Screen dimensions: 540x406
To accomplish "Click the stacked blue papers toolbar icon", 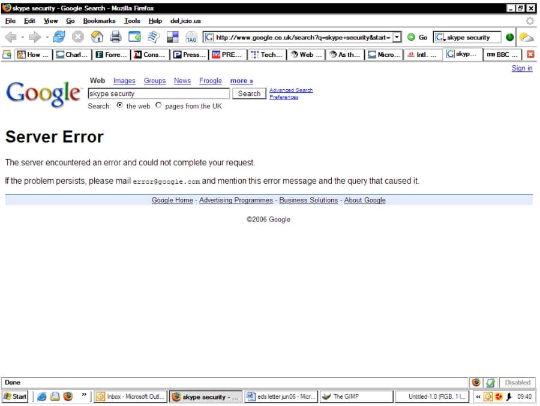I will pos(154,37).
